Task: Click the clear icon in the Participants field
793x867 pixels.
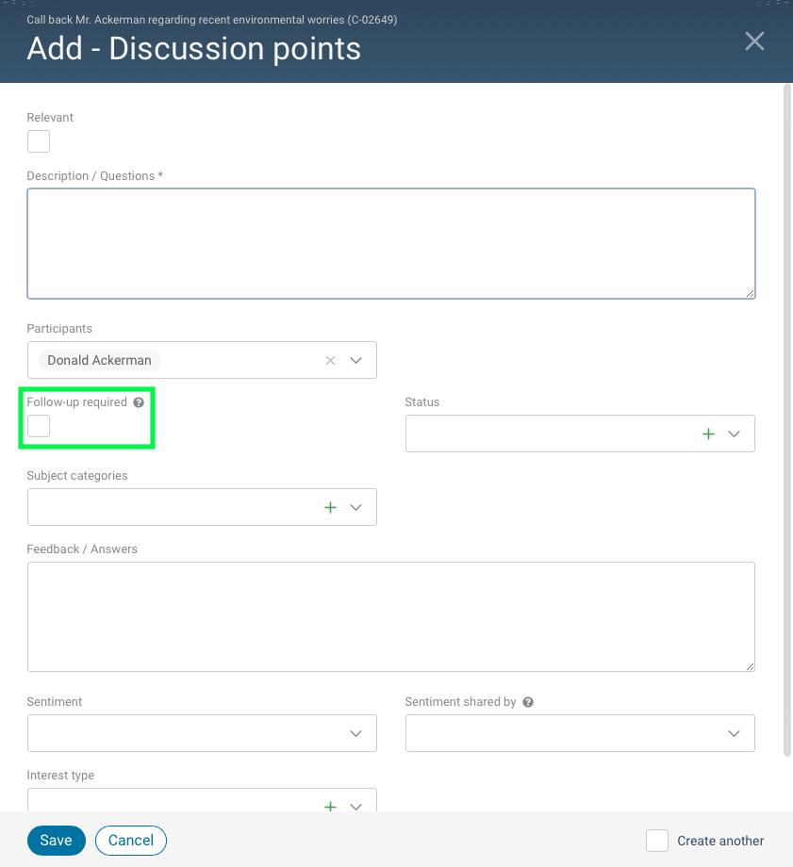Action: (330, 360)
